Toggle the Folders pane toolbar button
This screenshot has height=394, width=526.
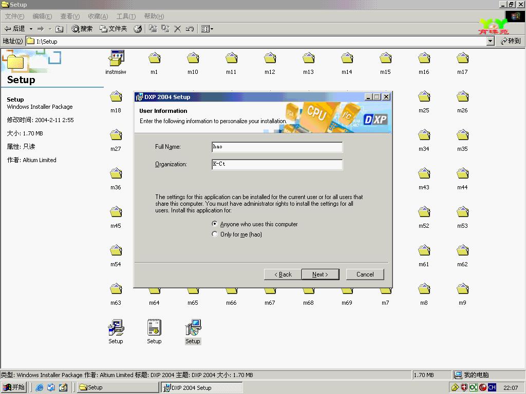click(114, 29)
